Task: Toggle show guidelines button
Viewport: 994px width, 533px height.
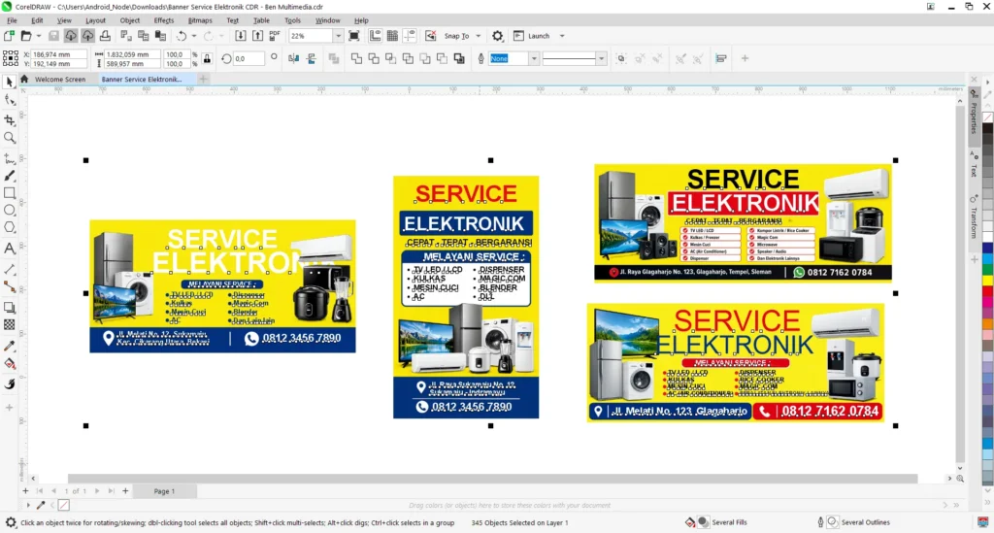Action: point(410,36)
